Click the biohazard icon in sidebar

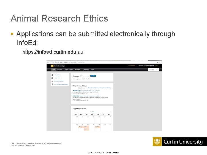[x=52, y=81]
